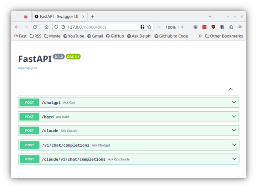This screenshot has height=189, width=257.
Task: Zoom in with the plus button
Action: point(182,27)
